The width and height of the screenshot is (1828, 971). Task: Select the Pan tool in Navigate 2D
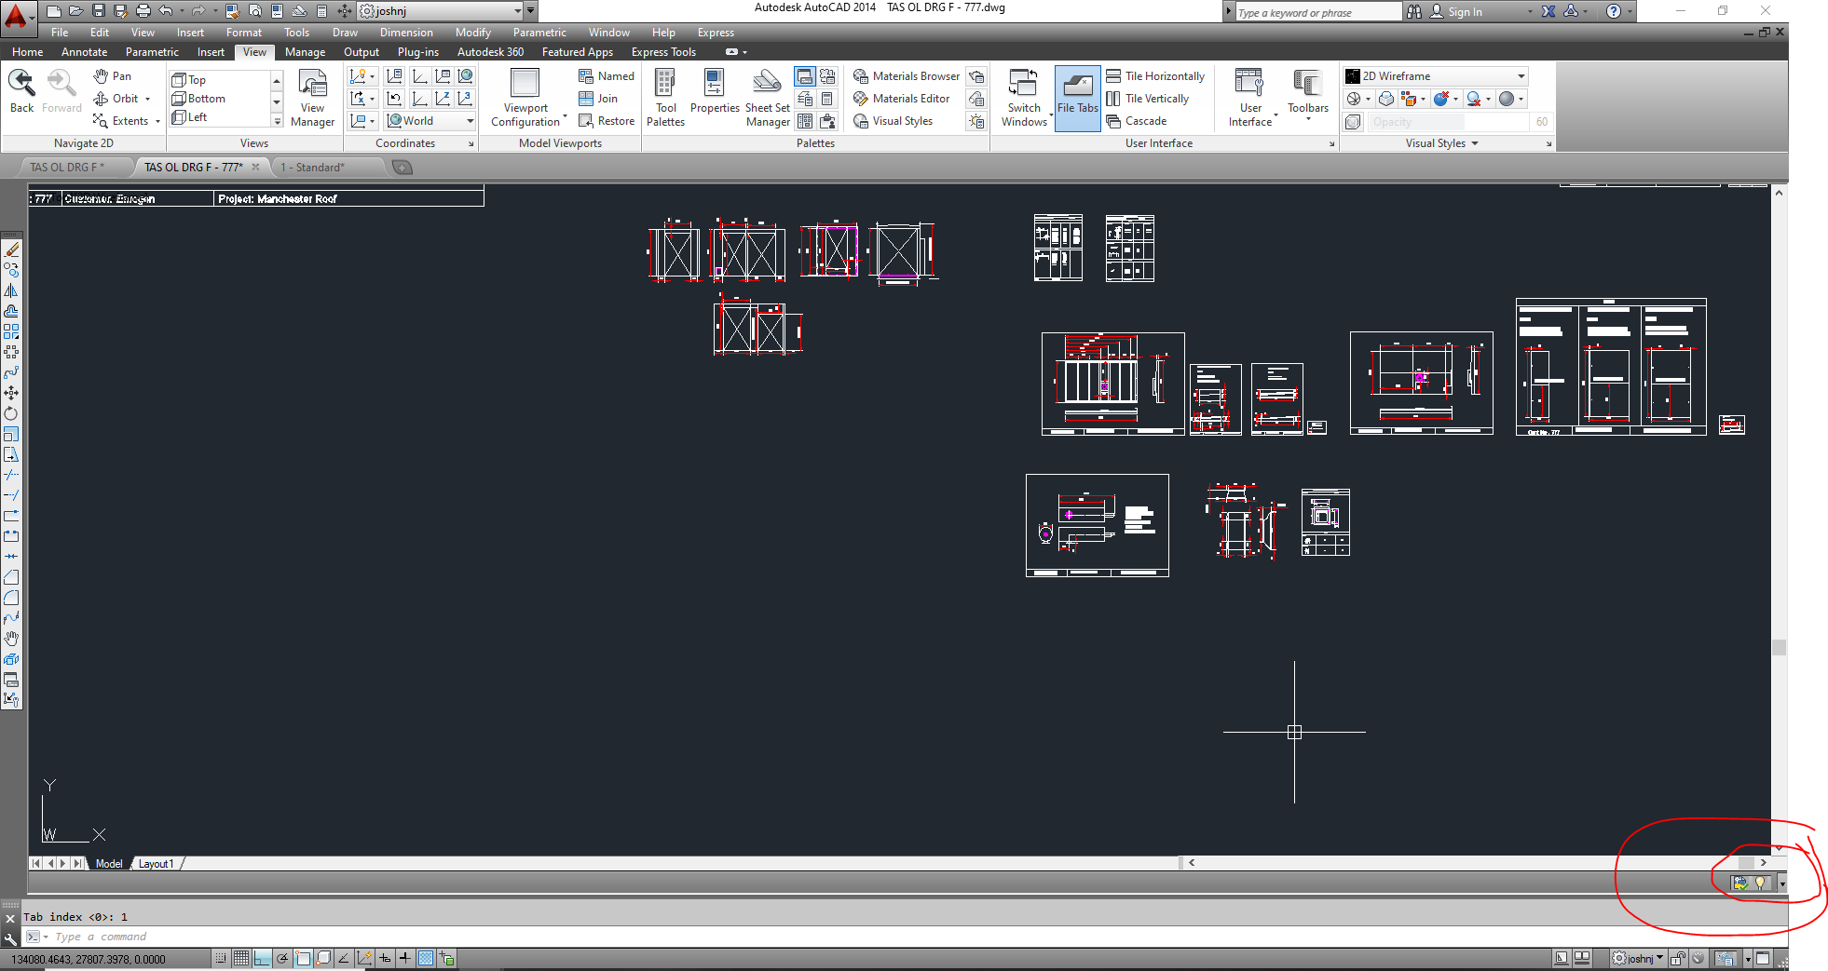(x=113, y=76)
